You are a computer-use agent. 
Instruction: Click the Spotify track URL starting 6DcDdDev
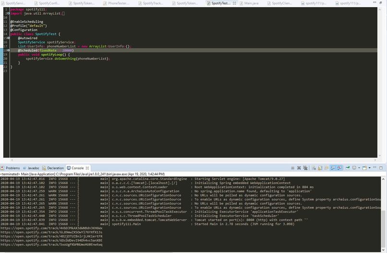[x=51, y=241]
